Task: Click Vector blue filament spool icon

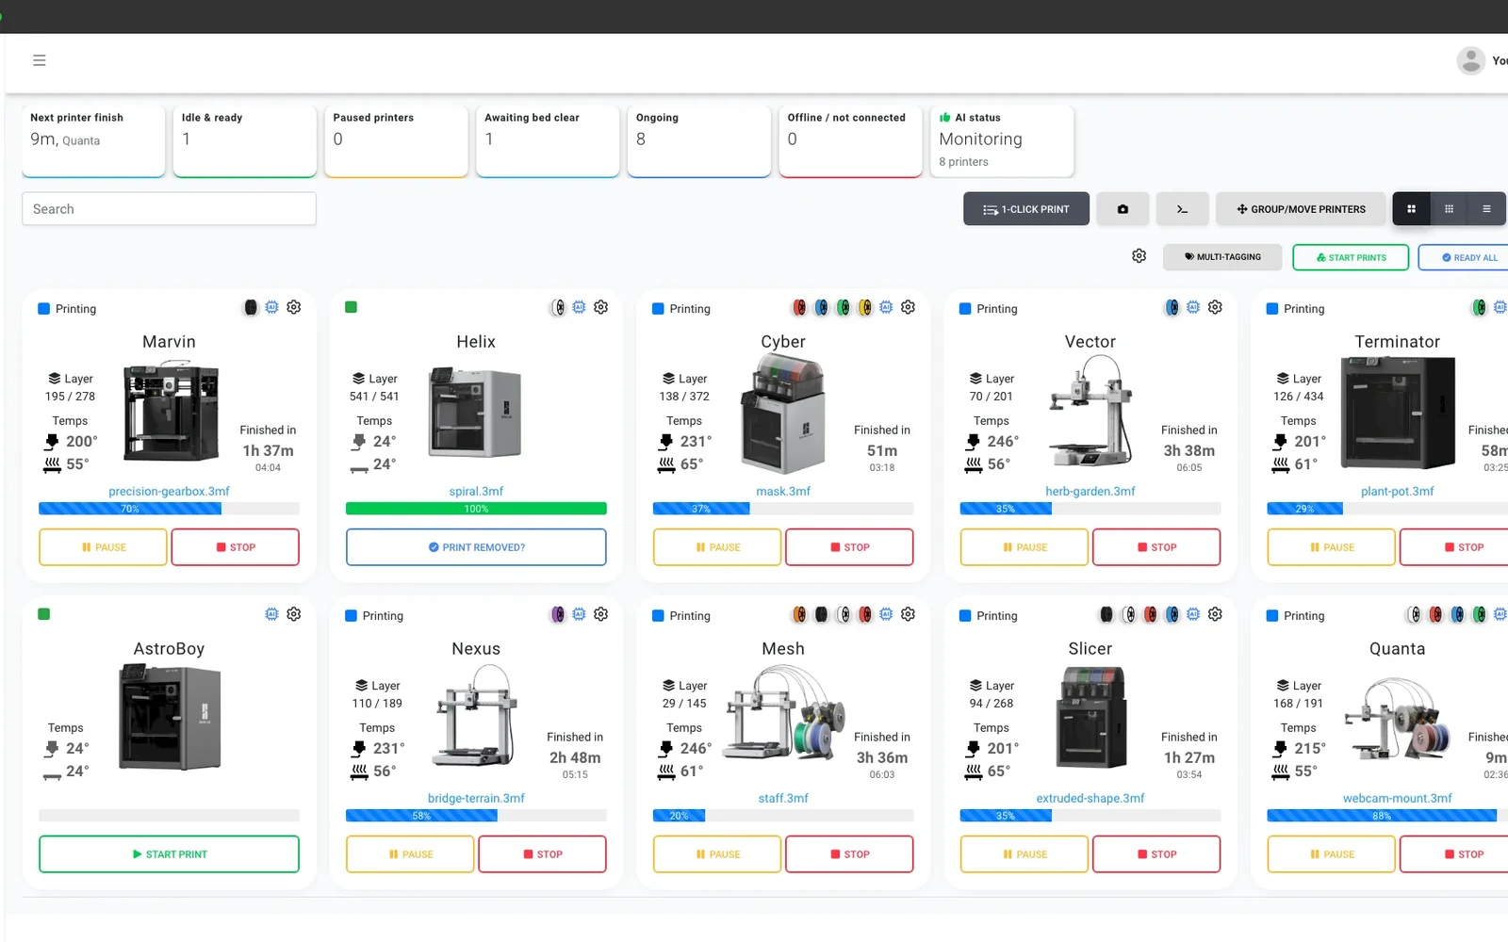Action: [x=1172, y=307]
